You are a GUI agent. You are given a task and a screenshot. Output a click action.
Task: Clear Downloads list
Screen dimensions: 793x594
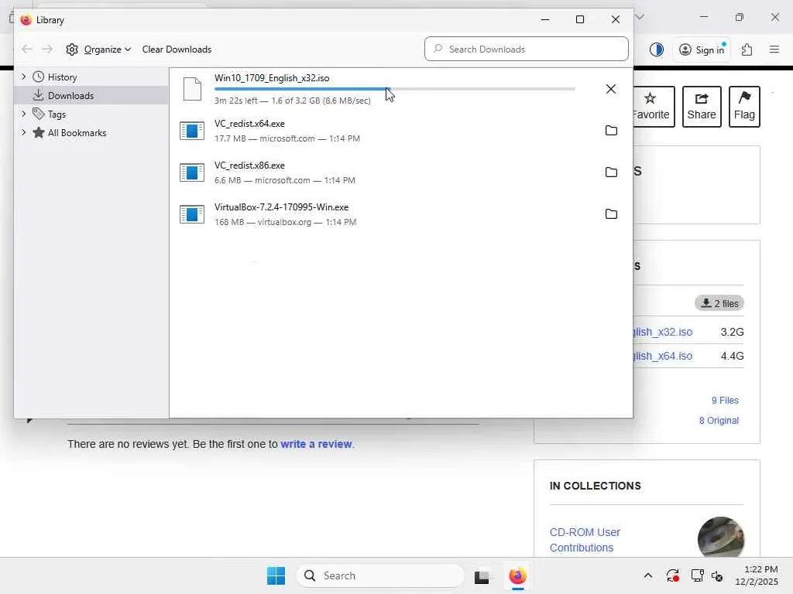tap(177, 49)
